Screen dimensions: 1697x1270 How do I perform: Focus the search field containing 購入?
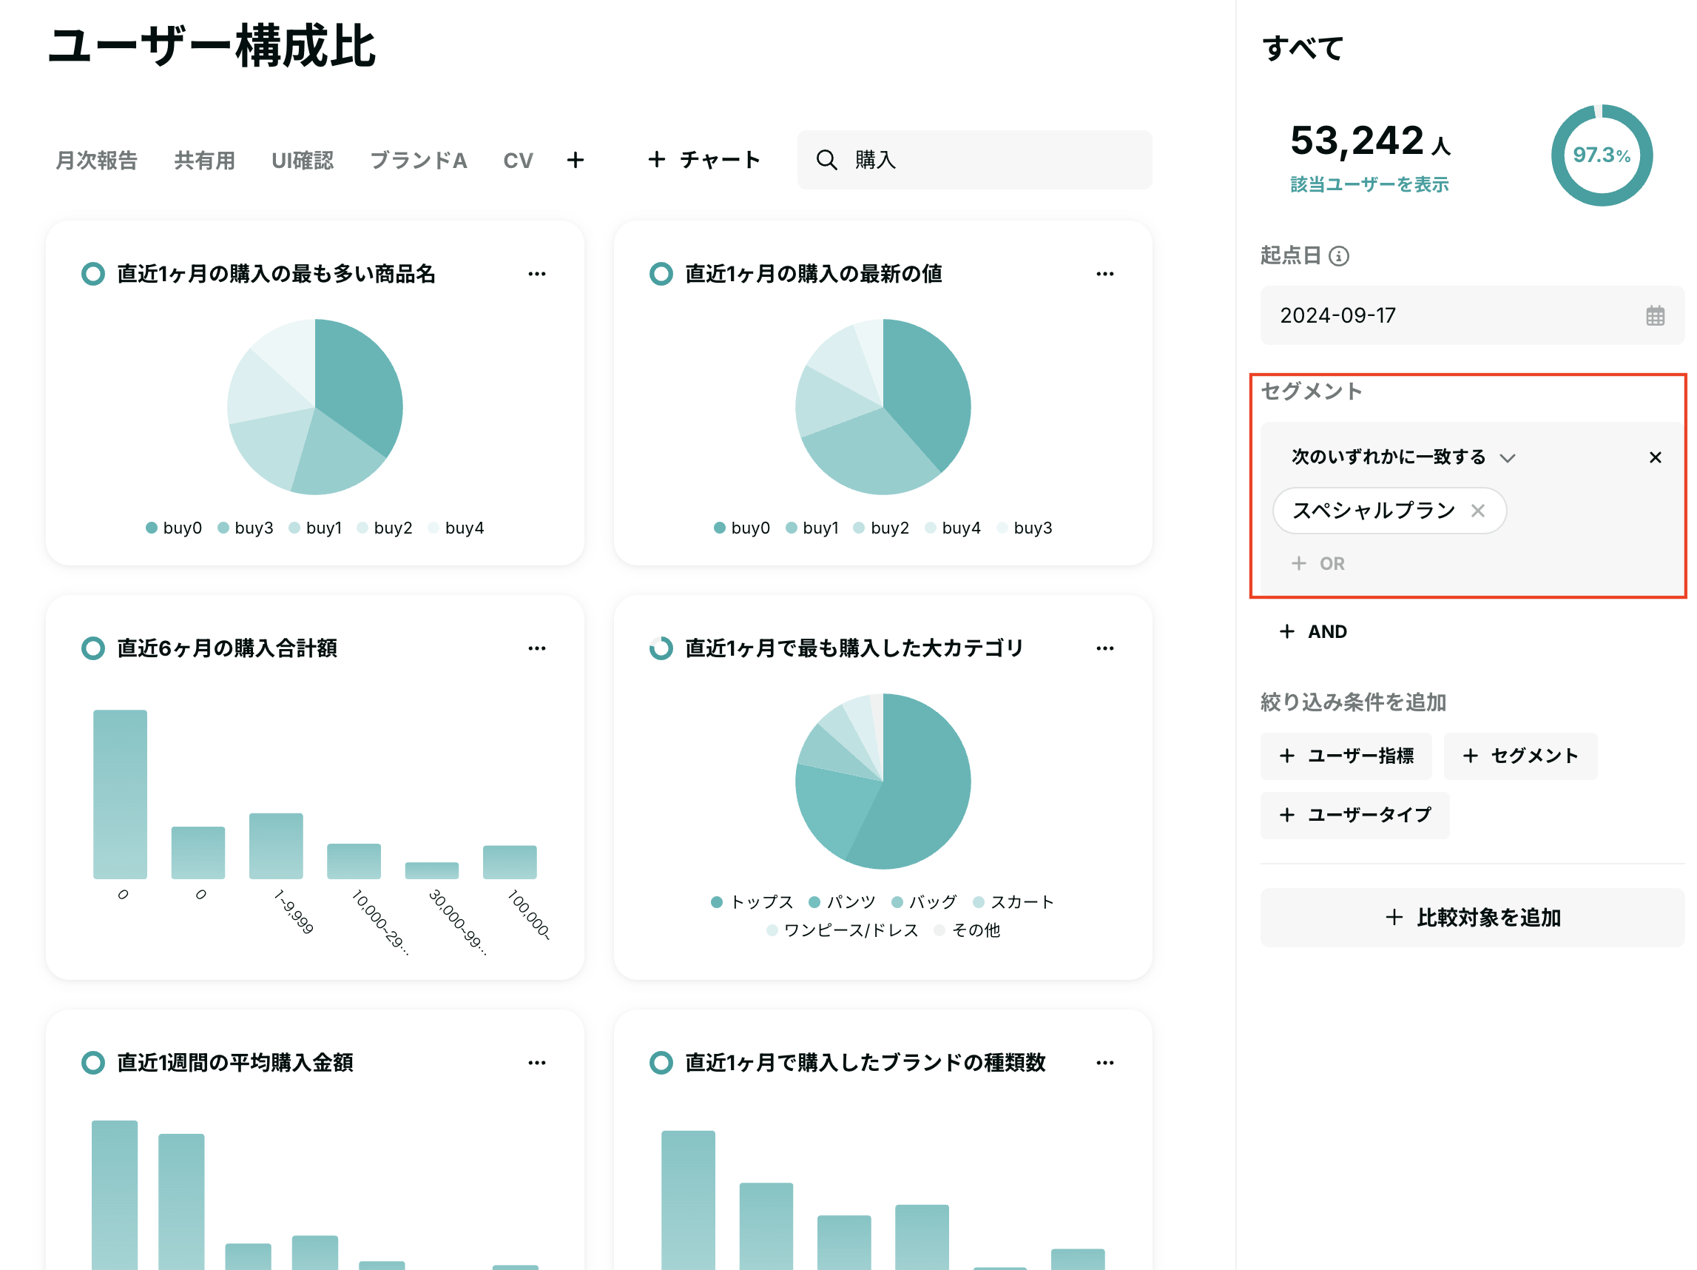[974, 160]
